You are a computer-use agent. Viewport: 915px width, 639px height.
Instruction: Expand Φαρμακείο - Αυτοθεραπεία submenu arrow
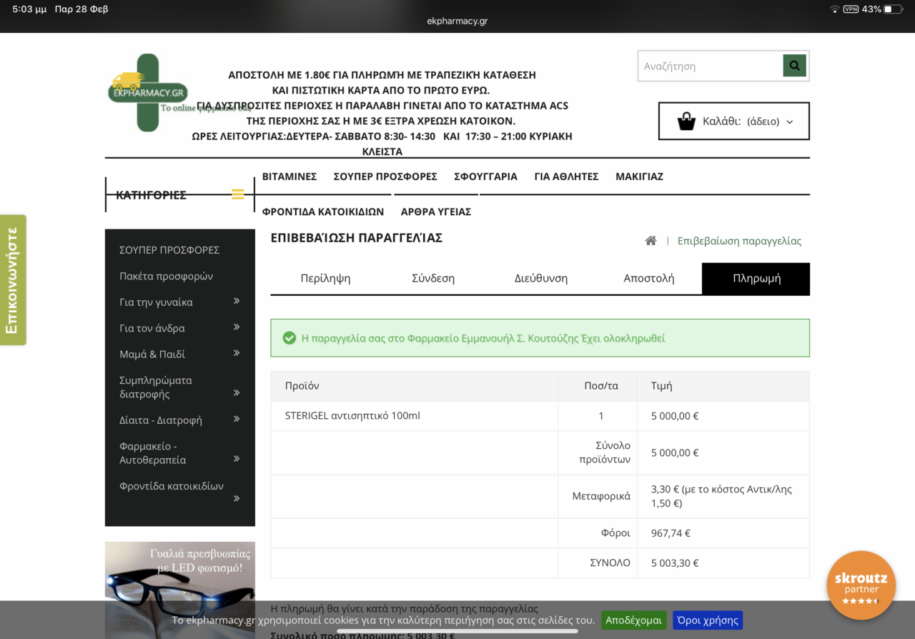pyautogui.click(x=237, y=459)
